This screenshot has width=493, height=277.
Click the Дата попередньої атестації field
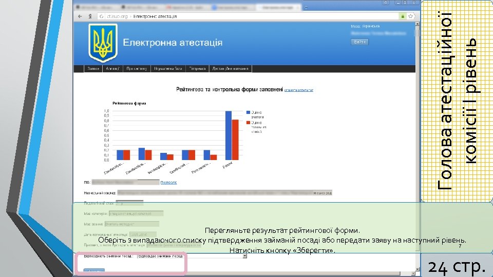(x=143, y=234)
